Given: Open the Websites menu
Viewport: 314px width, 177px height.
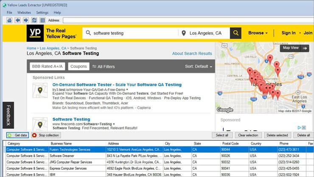Looking at the screenshot, I should tap(24, 12).
